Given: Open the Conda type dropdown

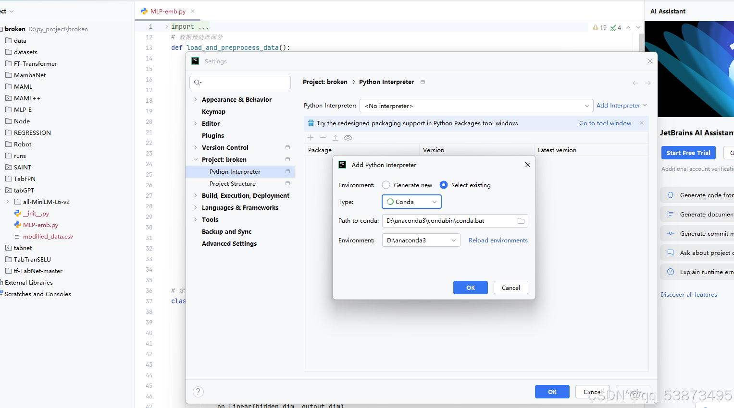Looking at the screenshot, I should [x=411, y=202].
